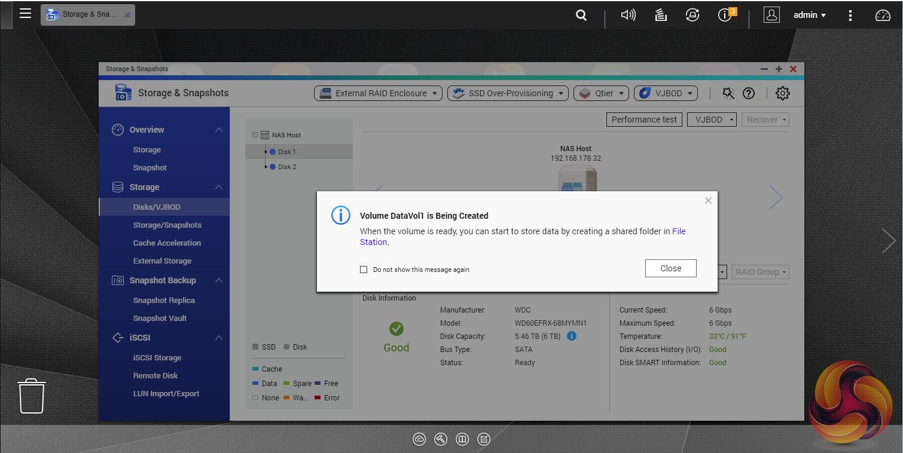
Task: Open the dashboard gauge icon
Action: [x=883, y=16]
